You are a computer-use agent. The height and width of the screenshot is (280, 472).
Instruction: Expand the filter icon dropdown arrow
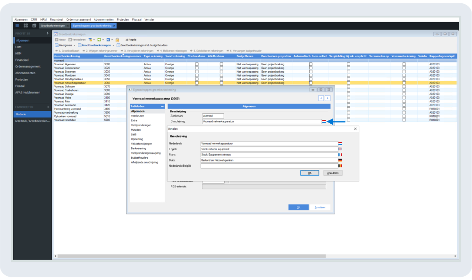(x=94, y=40)
